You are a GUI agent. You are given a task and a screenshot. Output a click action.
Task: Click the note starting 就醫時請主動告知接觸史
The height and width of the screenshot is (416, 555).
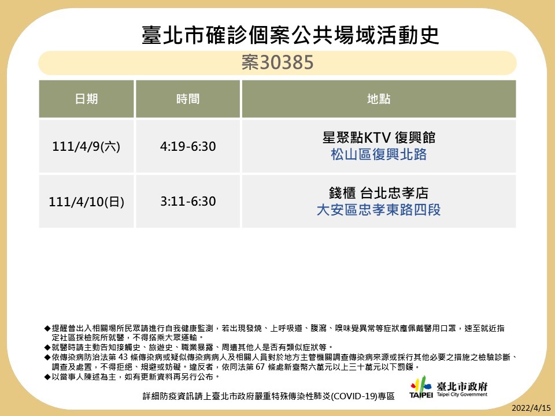(x=188, y=347)
